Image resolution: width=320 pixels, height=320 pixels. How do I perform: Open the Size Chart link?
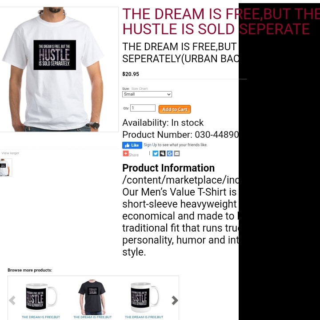click(x=140, y=88)
